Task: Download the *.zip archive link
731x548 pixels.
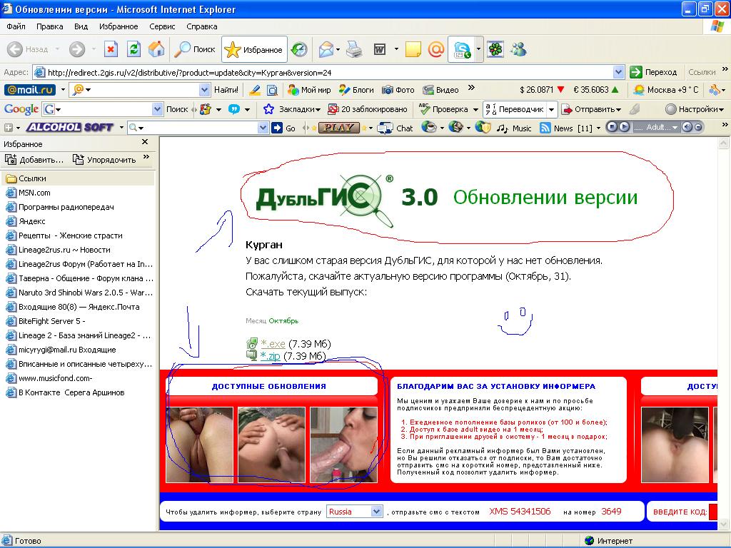Action: (x=270, y=356)
